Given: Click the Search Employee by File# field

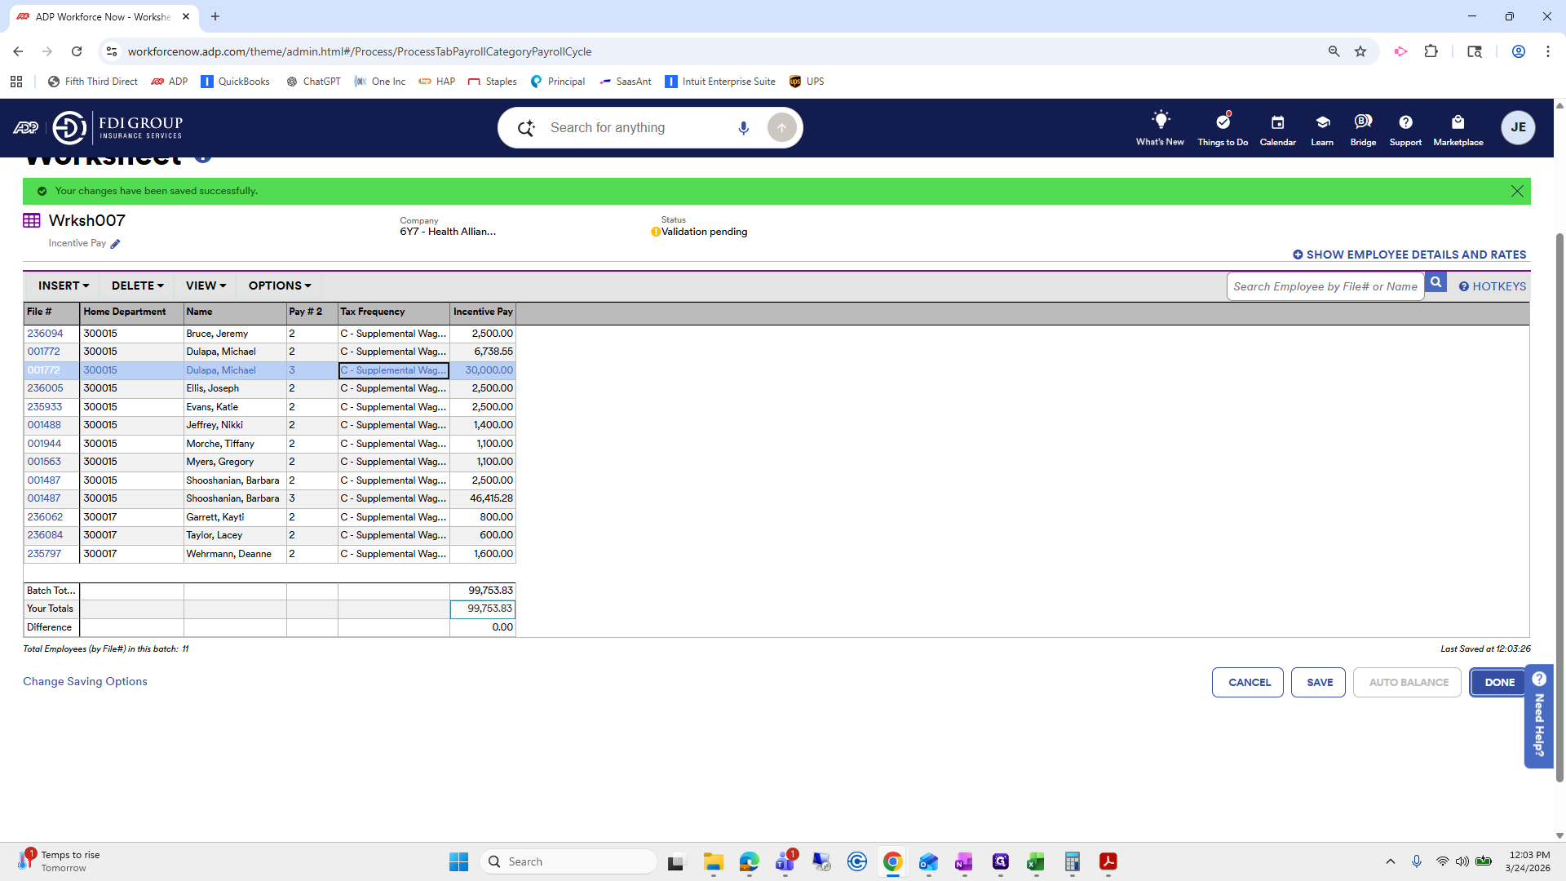Looking at the screenshot, I should (1325, 286).
